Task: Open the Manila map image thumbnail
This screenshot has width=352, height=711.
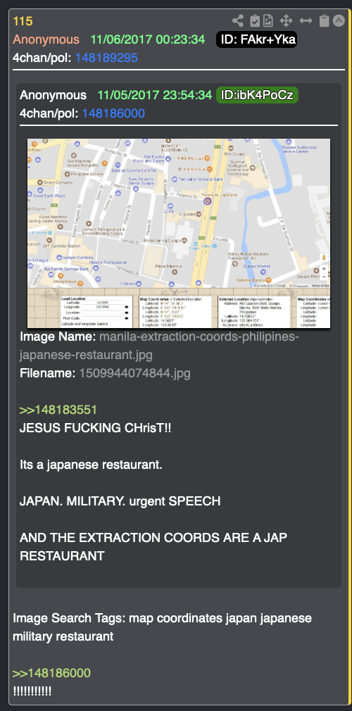Action: pyautogui.click(x=179, y=233)
